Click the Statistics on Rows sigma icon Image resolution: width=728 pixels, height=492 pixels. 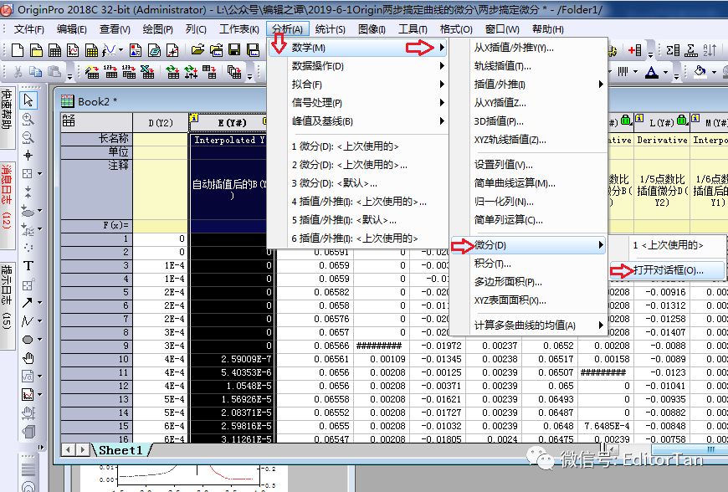(x=691, y=49)
